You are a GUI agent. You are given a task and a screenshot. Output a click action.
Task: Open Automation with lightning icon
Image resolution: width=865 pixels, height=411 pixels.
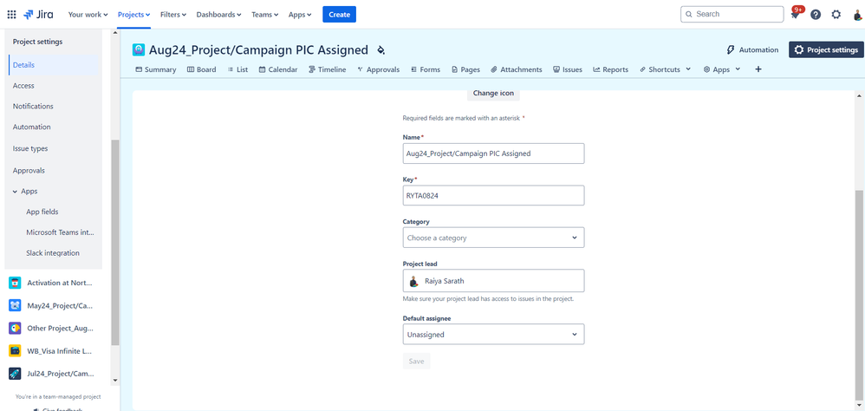pos(752,49)
